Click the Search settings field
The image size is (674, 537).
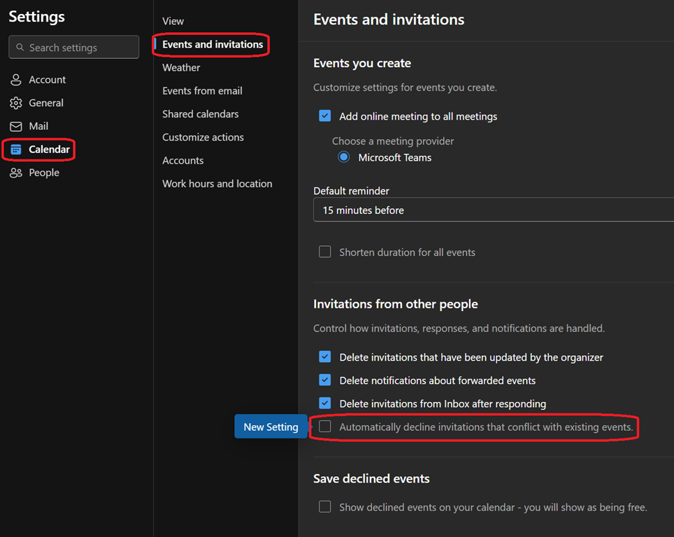coord(80,48)
